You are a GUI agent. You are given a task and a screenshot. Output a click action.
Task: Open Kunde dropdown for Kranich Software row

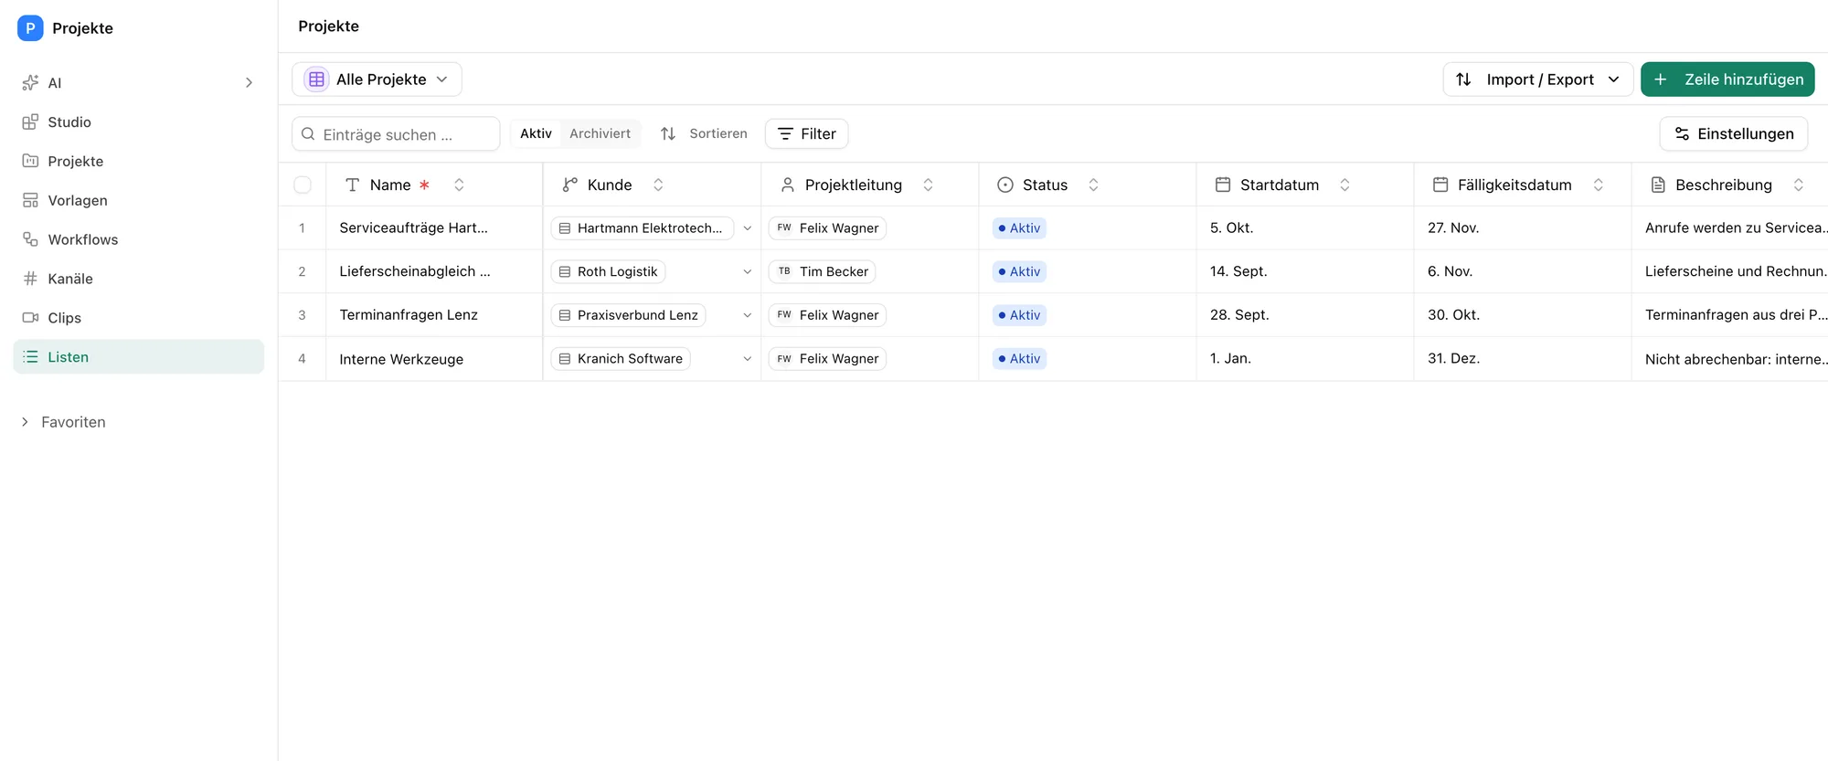click(747, 359)
